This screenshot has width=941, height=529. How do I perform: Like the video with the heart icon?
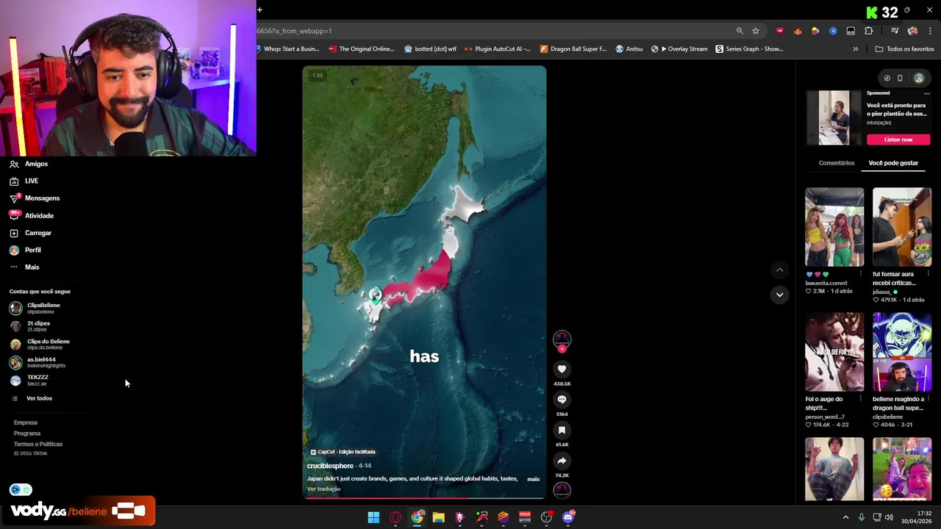[562, 369]
